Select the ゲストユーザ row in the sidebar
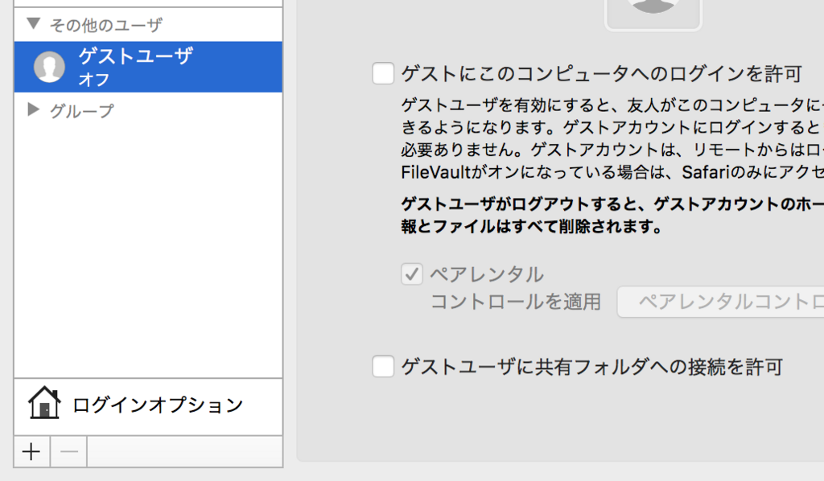This screenshot has height=481, width=824. 148,68
